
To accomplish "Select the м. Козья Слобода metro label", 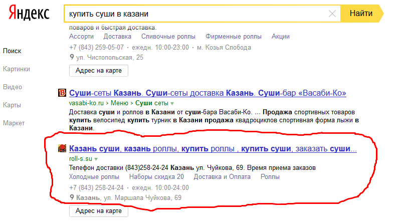I will coord(224,48).
